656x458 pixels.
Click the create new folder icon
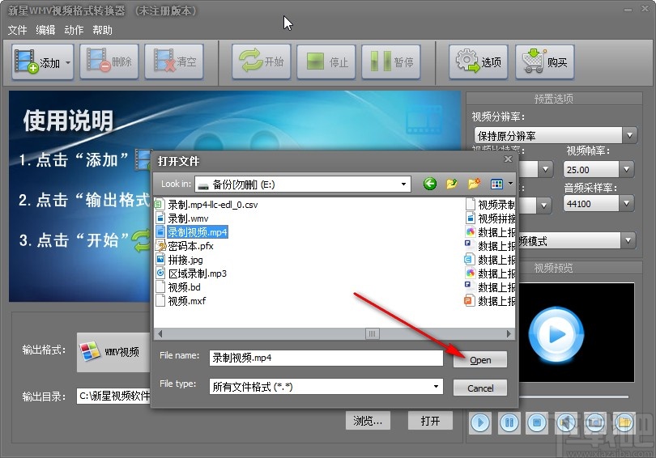pyautogui.click(x=474, y=184)
